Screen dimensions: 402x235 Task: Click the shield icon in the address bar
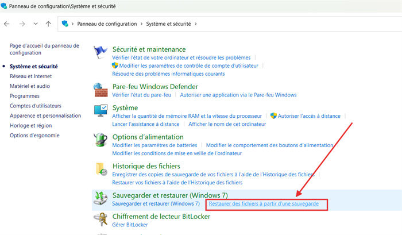[65, 24]
